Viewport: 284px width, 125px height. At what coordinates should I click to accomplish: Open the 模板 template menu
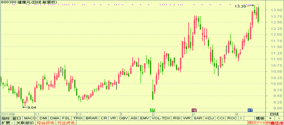click(260, 118)
